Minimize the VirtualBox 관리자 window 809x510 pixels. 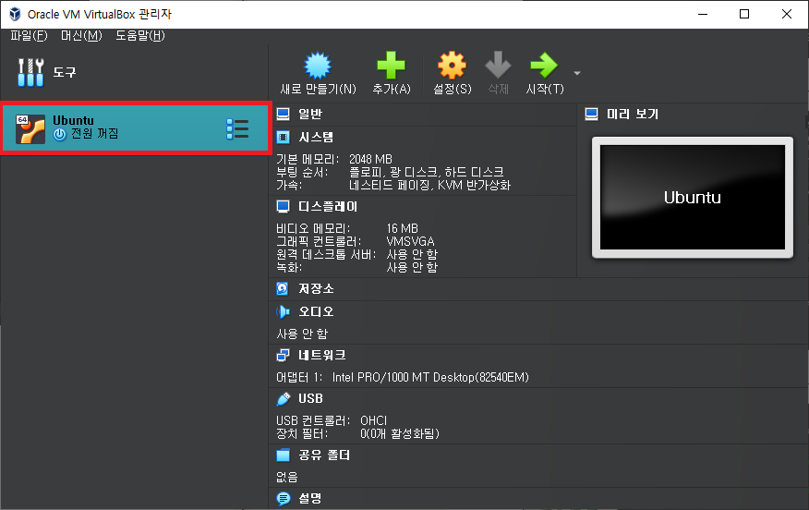click(x=703, y=14)
